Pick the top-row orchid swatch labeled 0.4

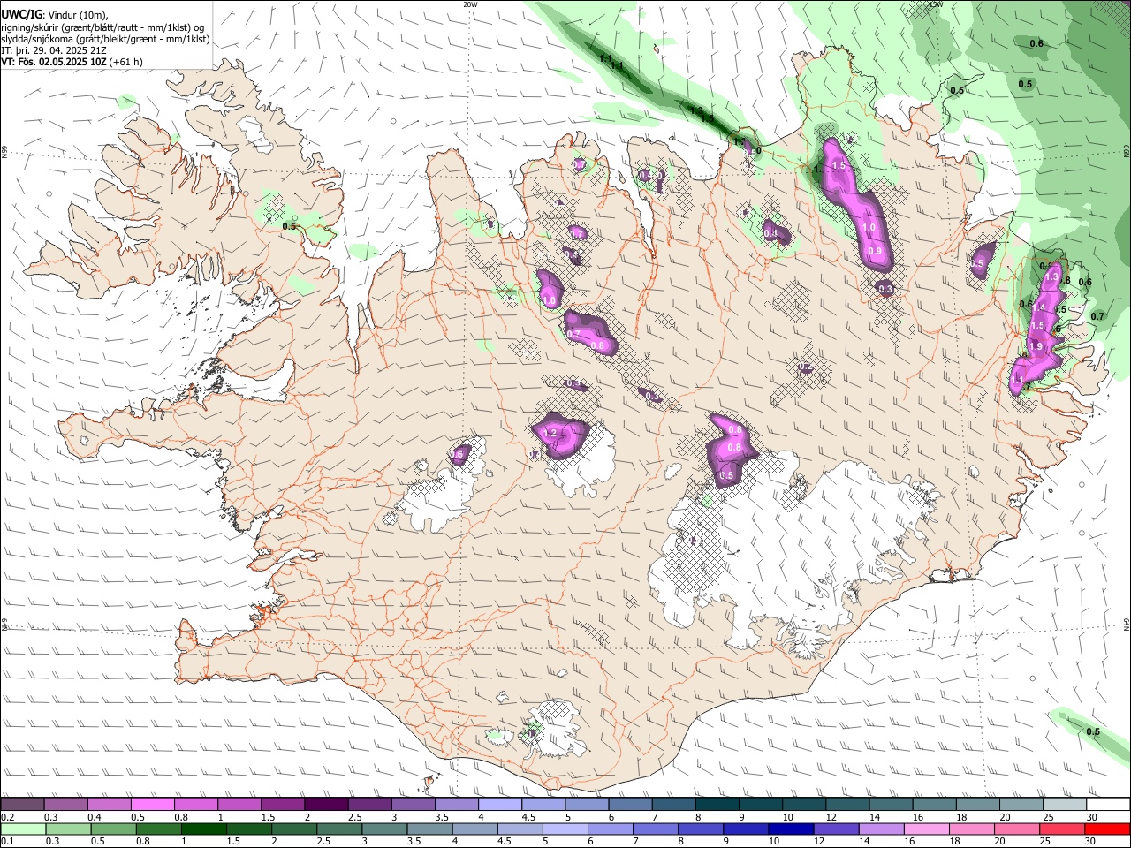coord(109,805)
